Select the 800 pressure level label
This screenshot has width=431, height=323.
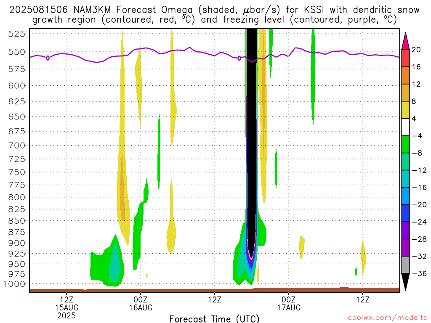[16, 197]
